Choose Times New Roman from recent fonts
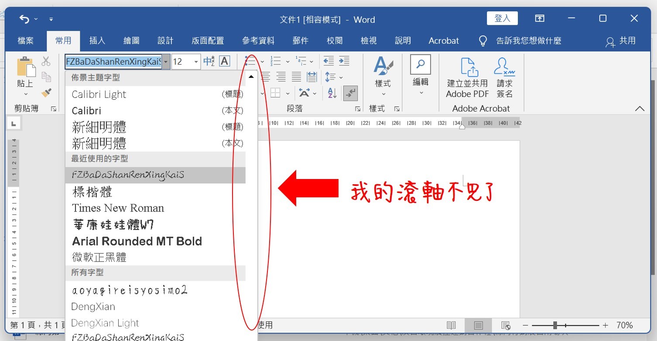The height and width of the screenshot is (341, 657). coord(155,208)
